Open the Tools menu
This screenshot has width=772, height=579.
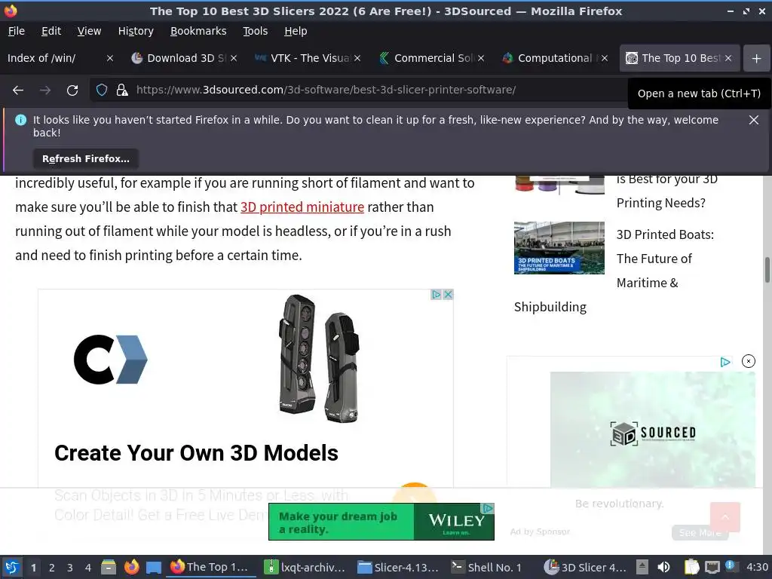click(x=255, y=31)
